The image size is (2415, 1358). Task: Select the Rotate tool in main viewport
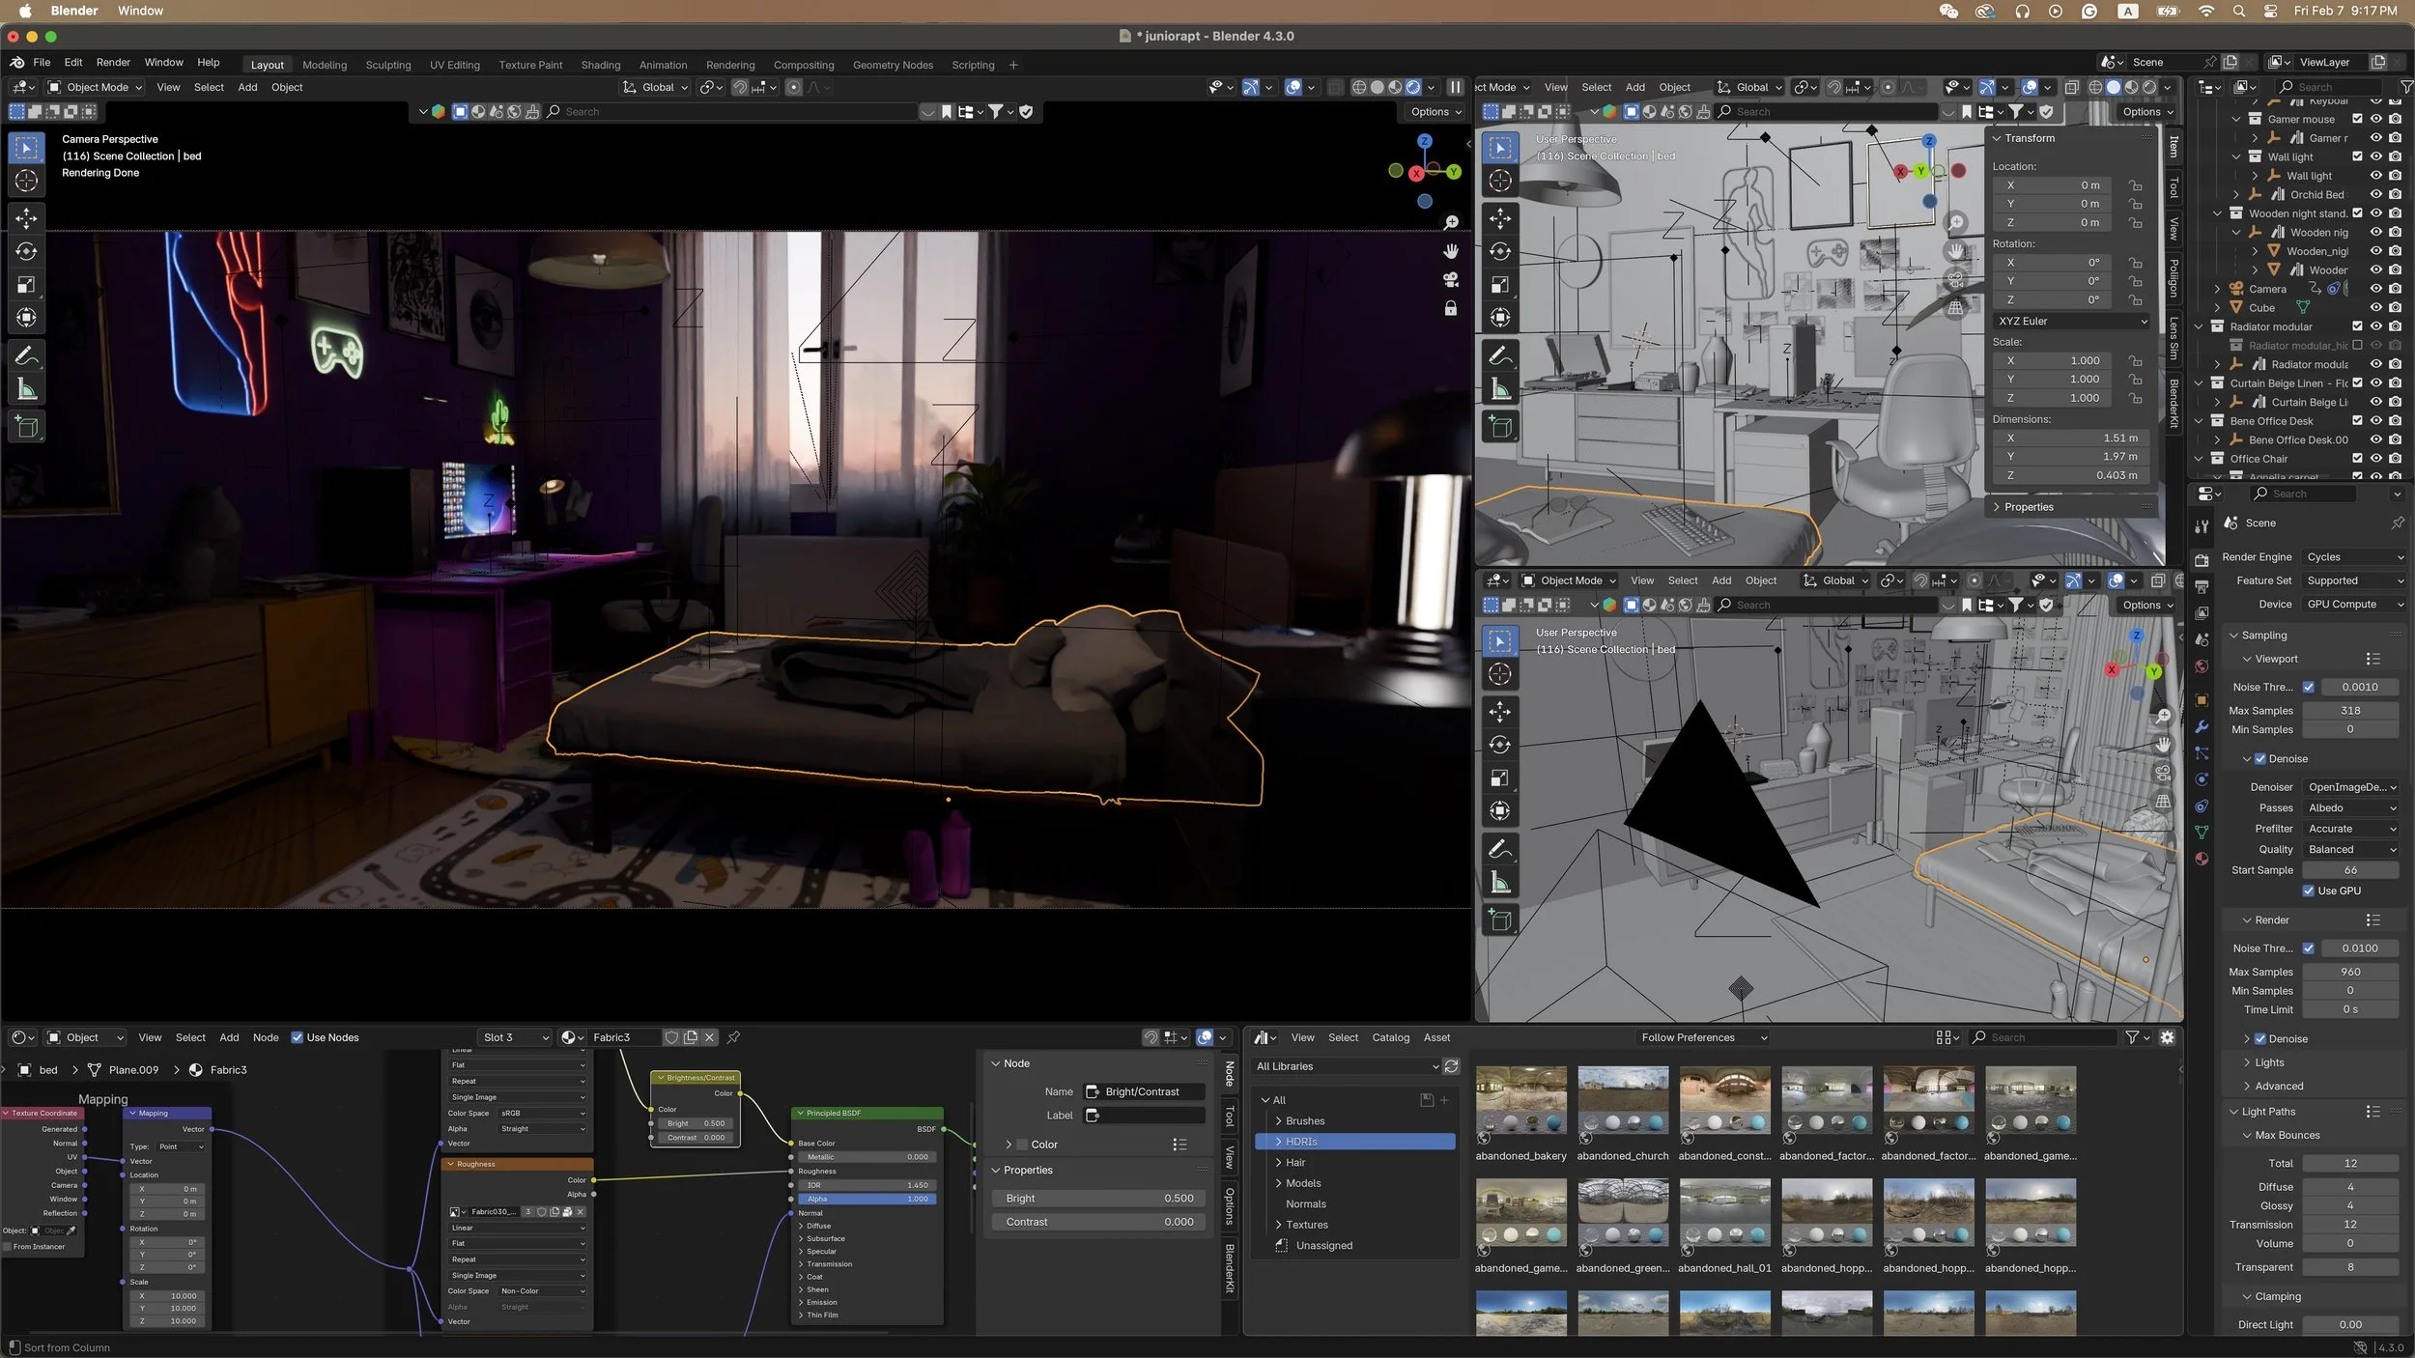pyautogui.click(x=27, y=252)
